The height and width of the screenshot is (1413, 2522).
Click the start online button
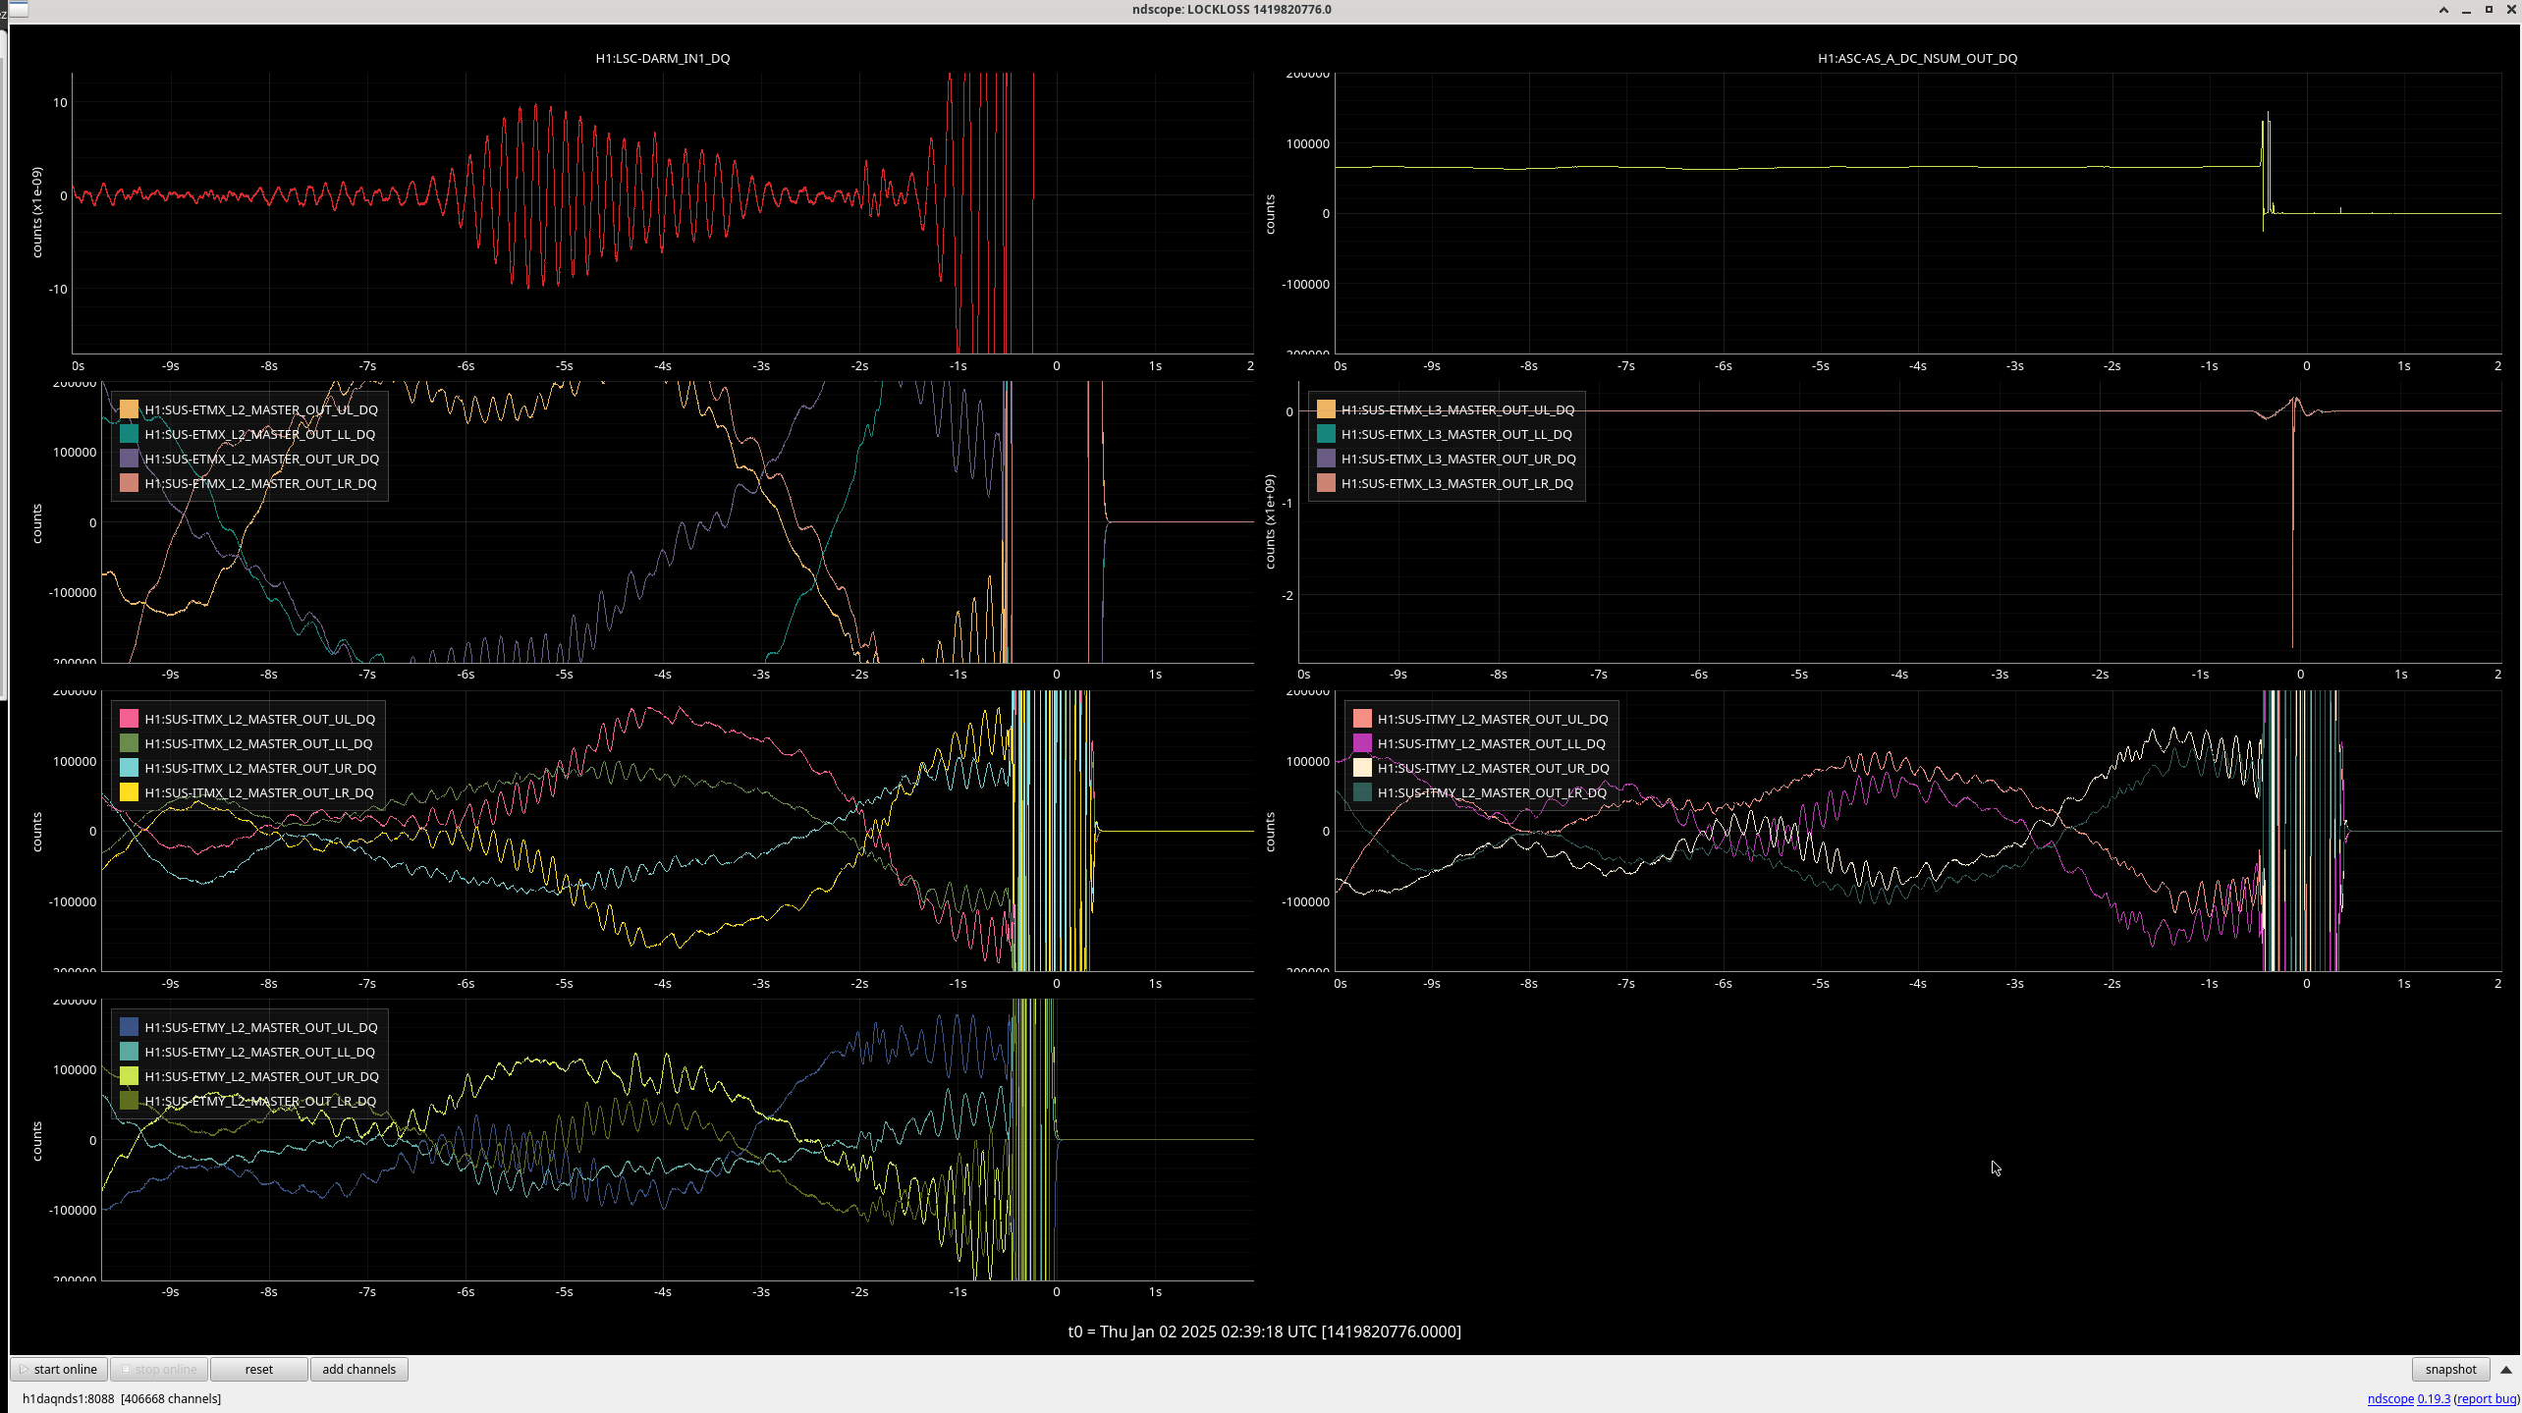(59, 1369)
